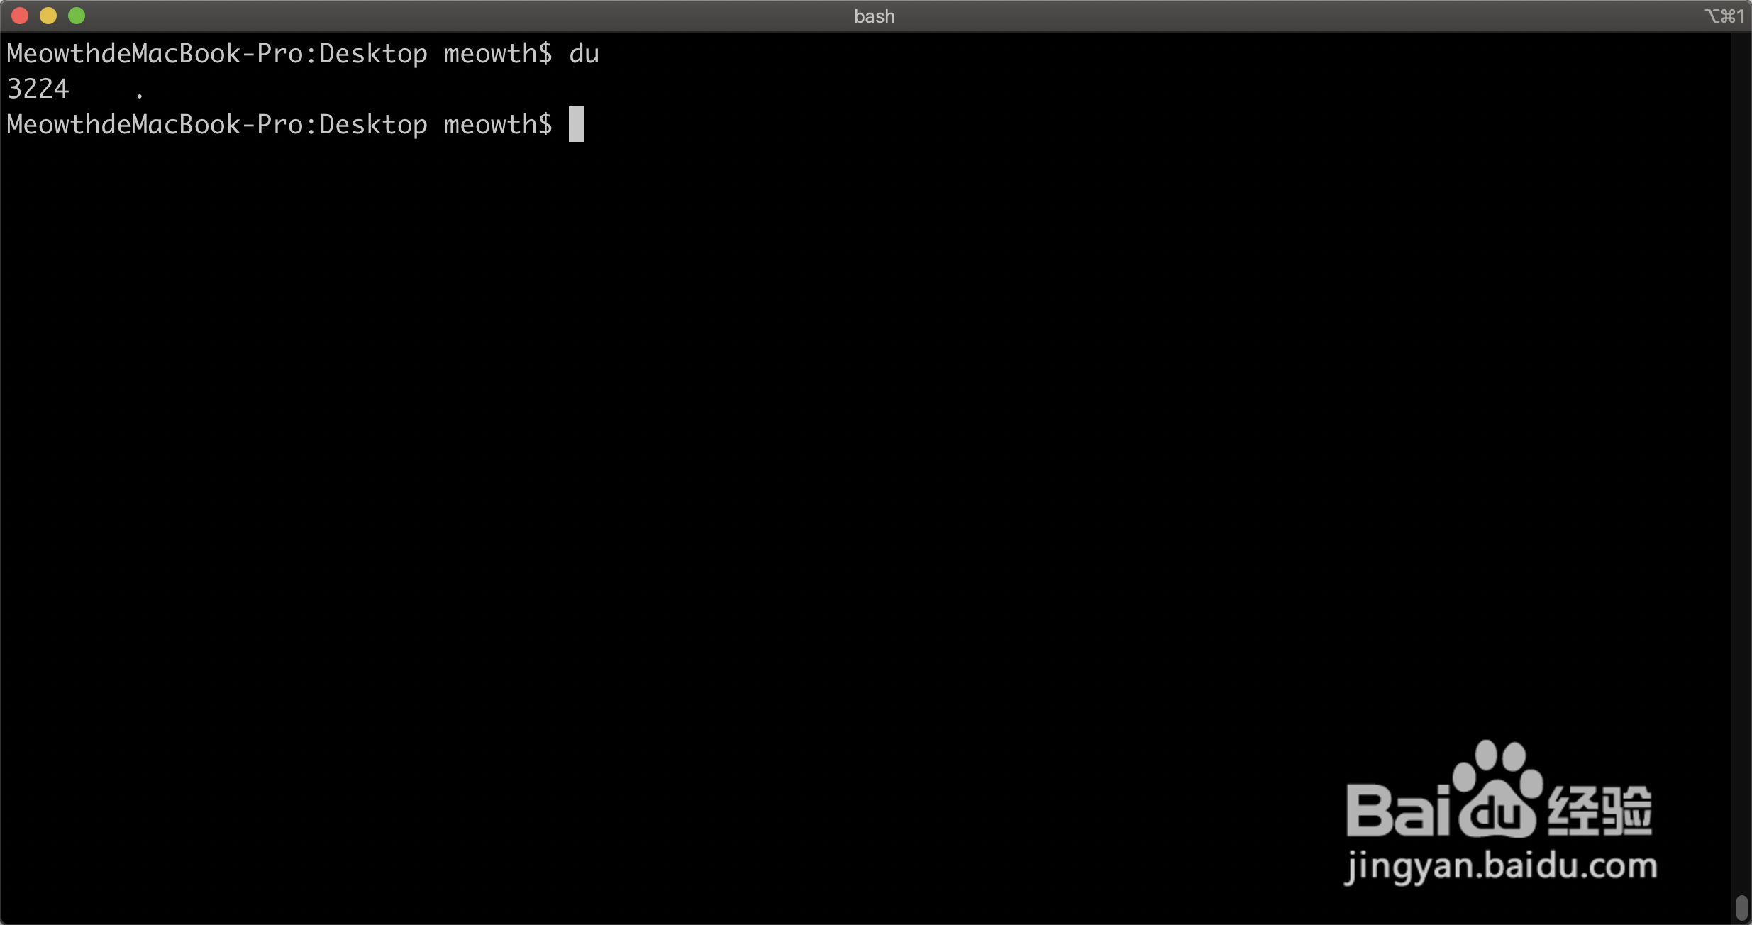Click meowth$ in the last prompt line
The width and height of the screenshot is (1752, 925).
(497, 125)
